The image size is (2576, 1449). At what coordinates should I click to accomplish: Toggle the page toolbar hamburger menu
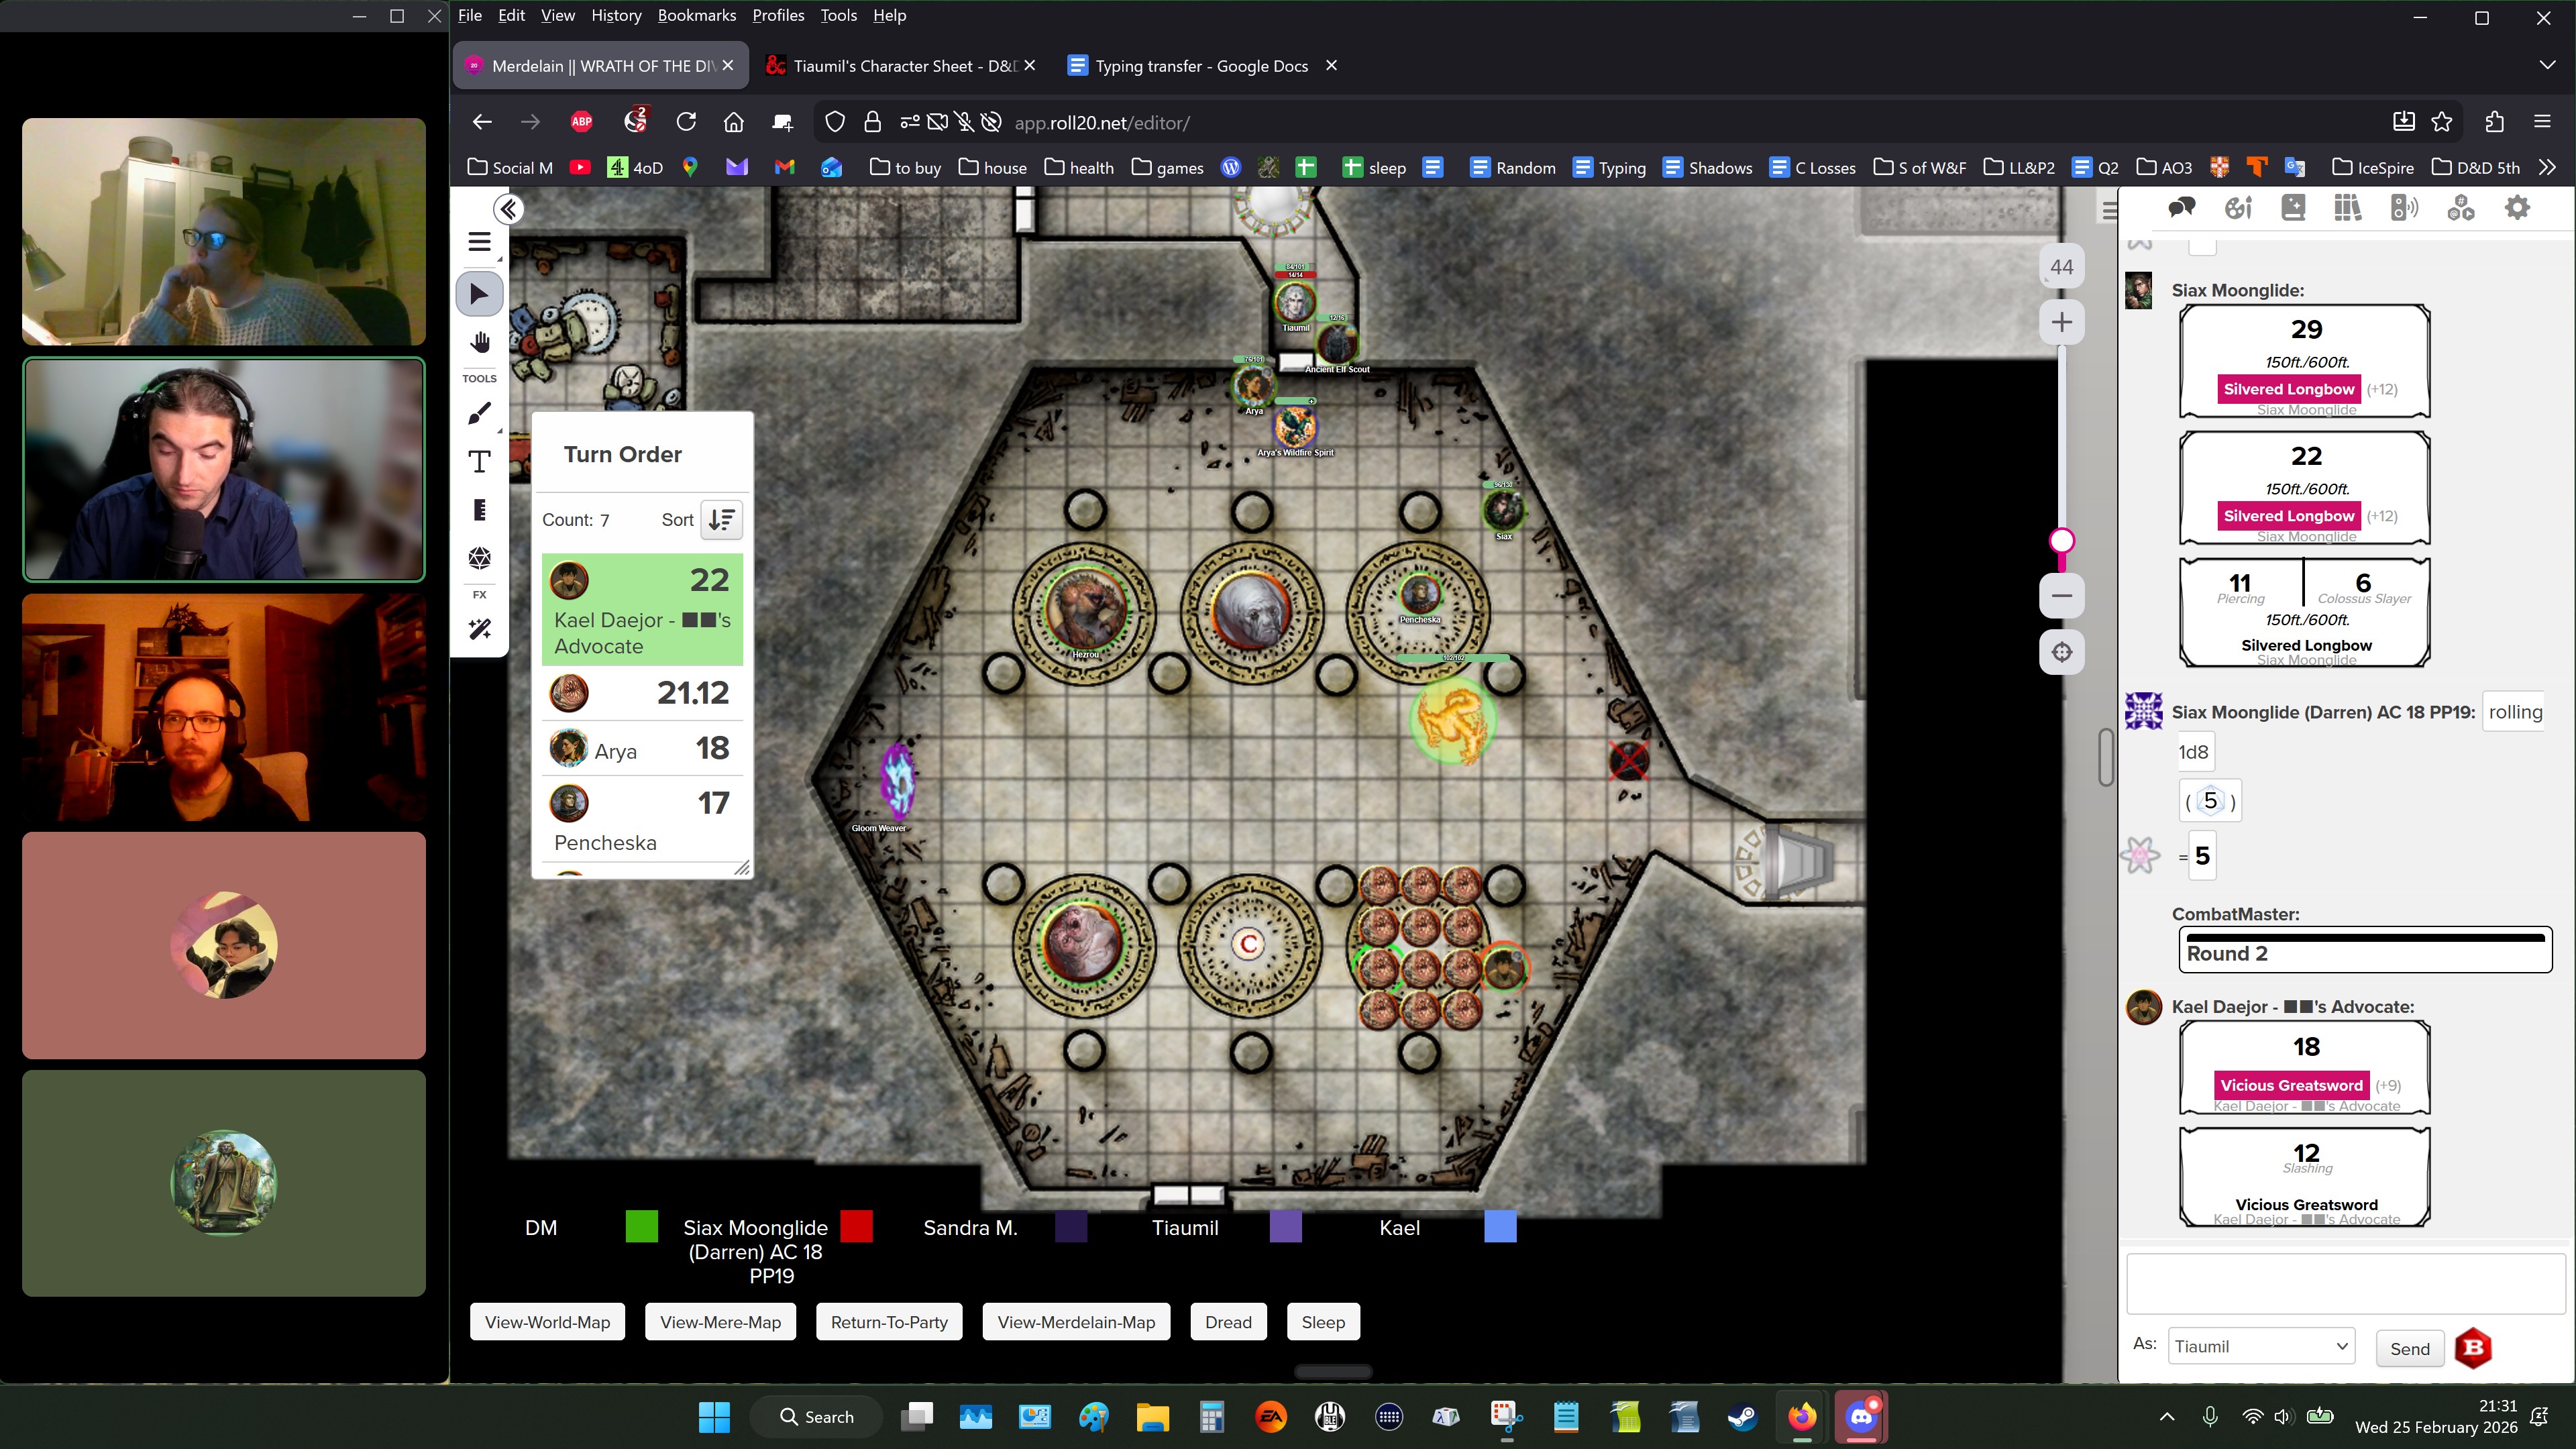pos(479,242)
